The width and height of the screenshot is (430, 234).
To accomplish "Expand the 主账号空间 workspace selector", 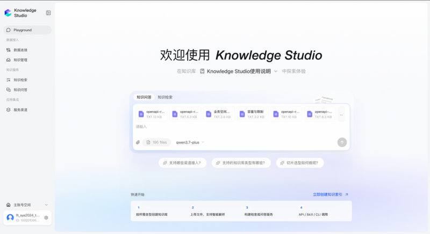I will click(27, 205).
